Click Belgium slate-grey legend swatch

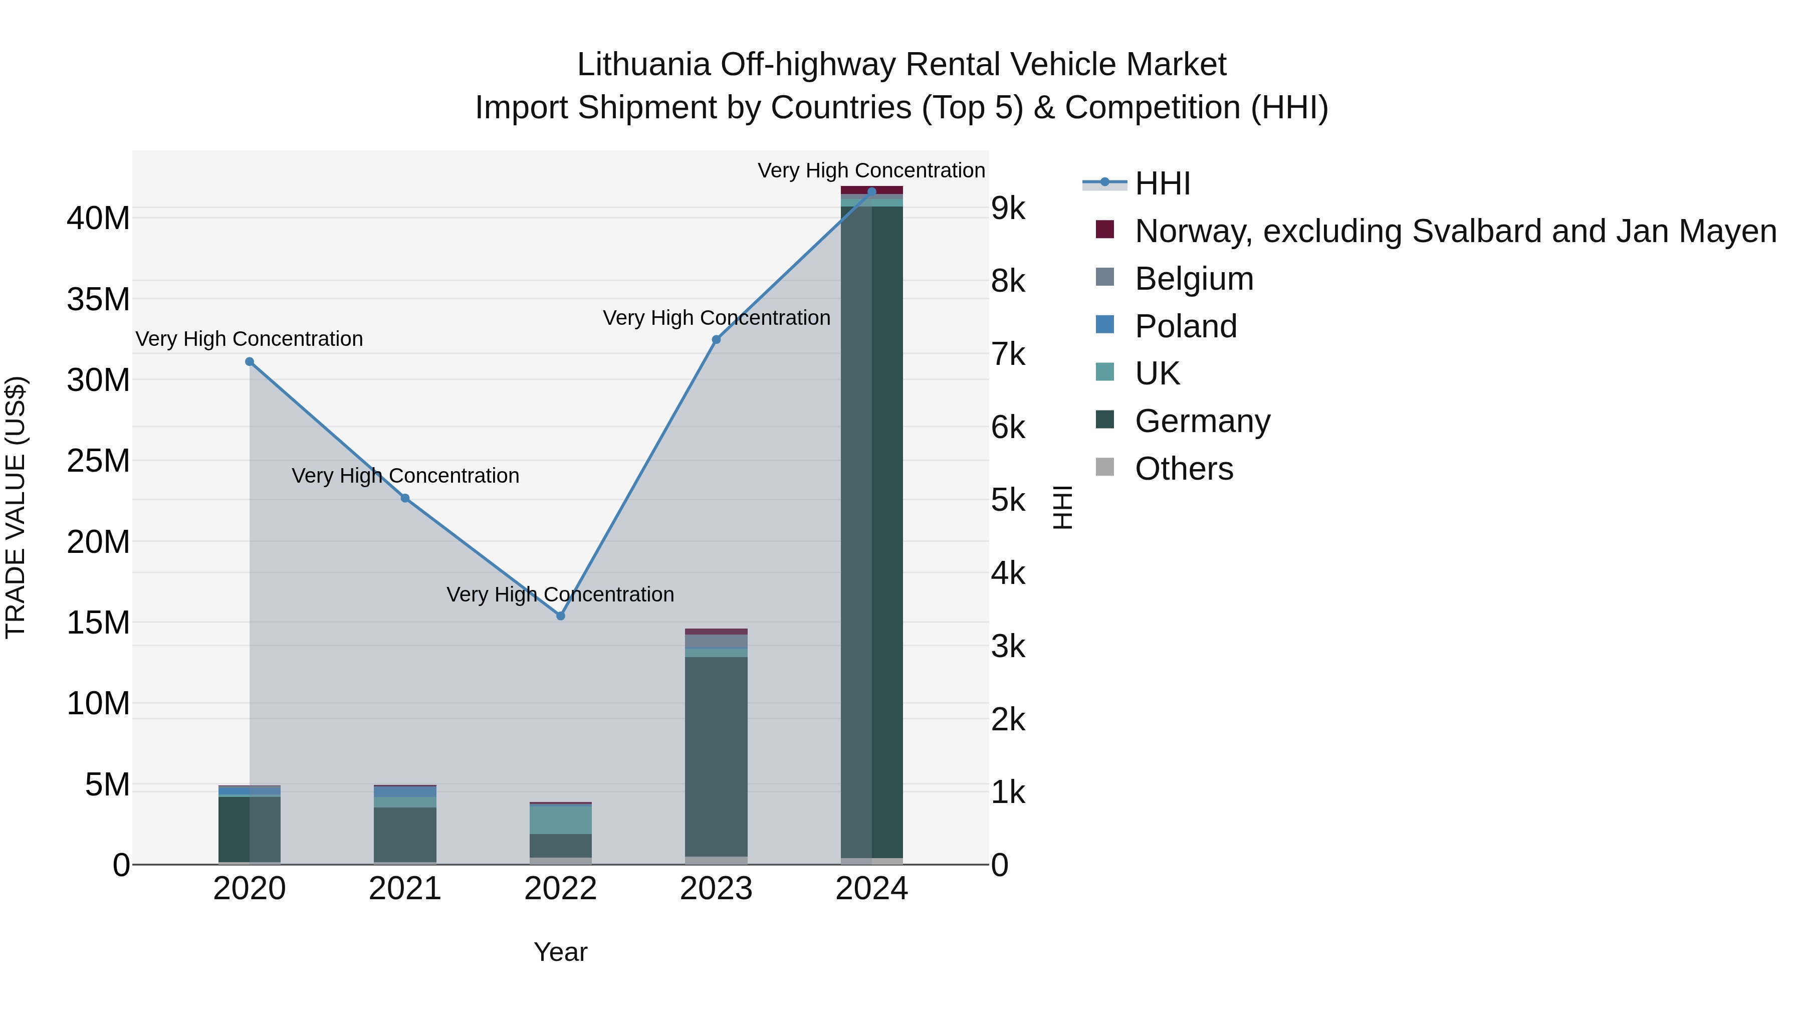point(1104,277)
